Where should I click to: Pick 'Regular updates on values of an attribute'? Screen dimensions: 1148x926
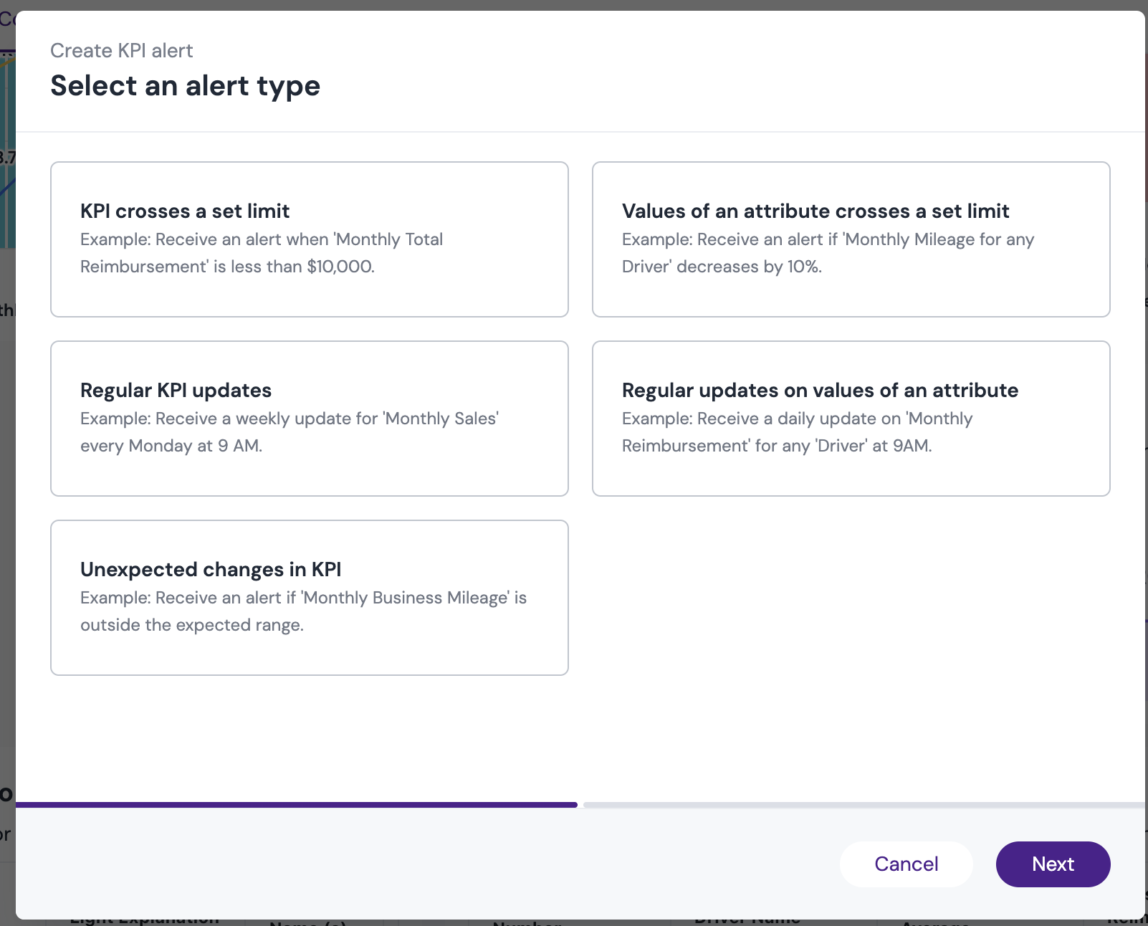pyautogui.click(x=851, y=419)
